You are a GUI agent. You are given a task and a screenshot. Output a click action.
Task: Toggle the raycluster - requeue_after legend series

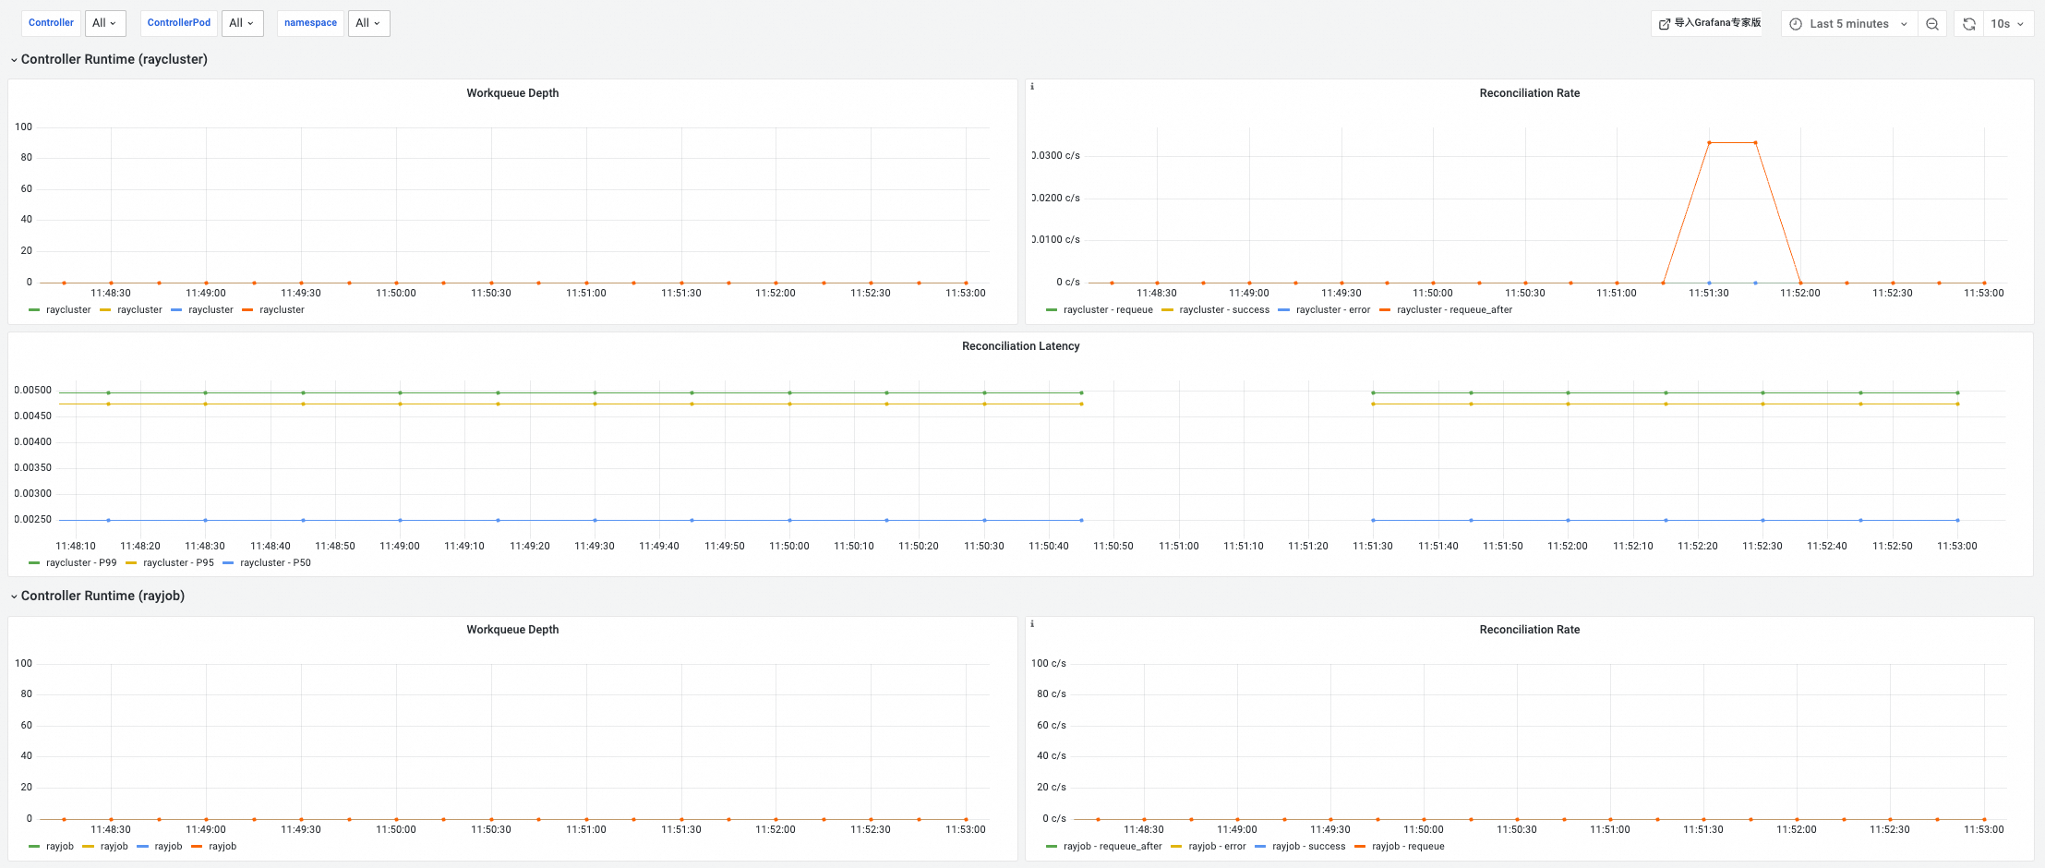(x=1454, y=310)
